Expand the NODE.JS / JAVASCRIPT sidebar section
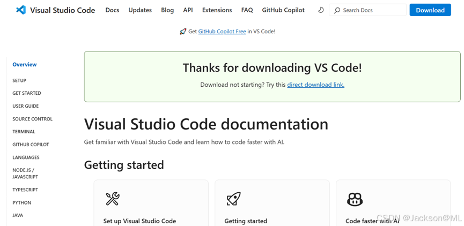The height and width of the screenshot is (226, 464). click(x=25, y=174)
